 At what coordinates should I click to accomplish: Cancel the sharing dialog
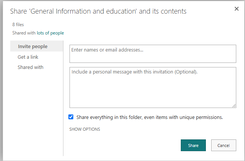pos(223,145)
